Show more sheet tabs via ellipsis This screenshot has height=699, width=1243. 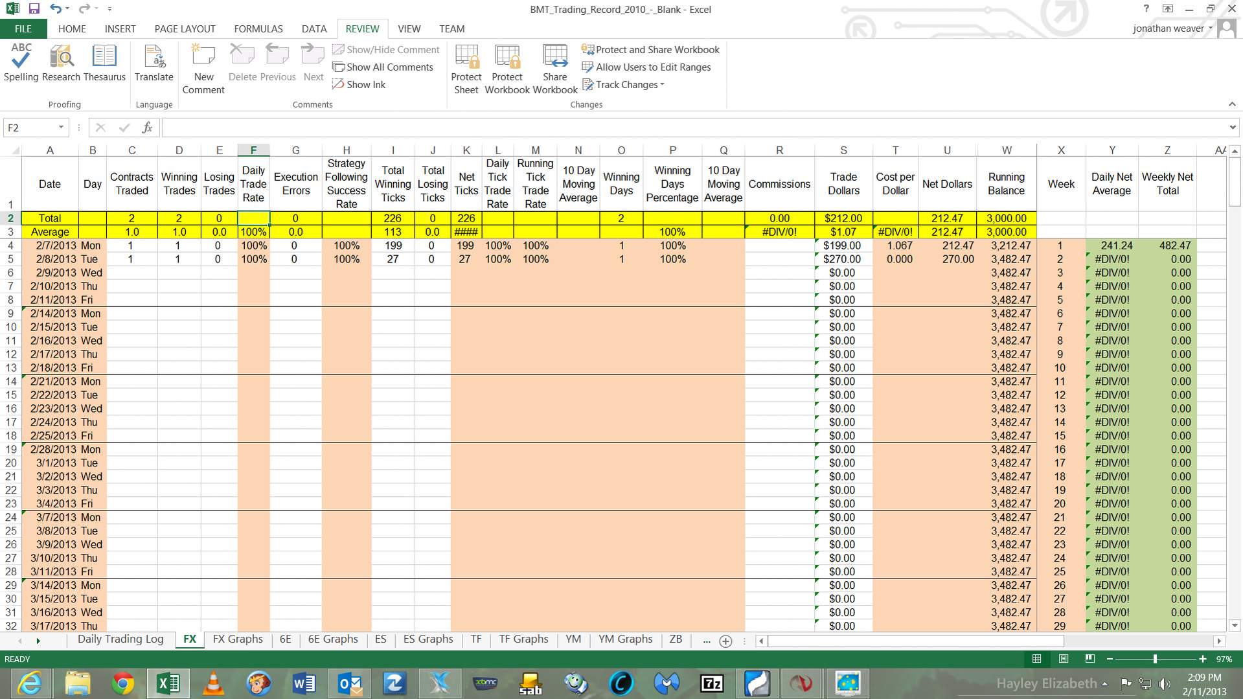(x=707, y=640)
